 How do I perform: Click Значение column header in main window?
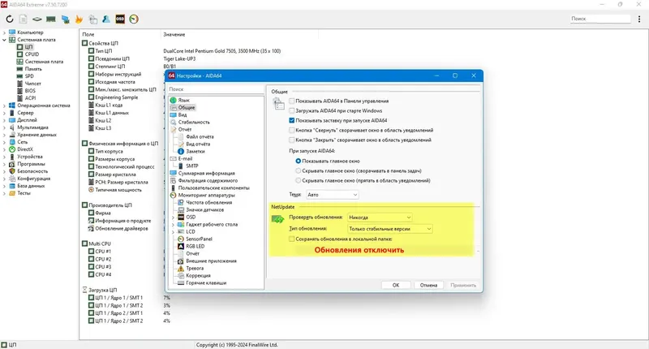tap(174, 35)
